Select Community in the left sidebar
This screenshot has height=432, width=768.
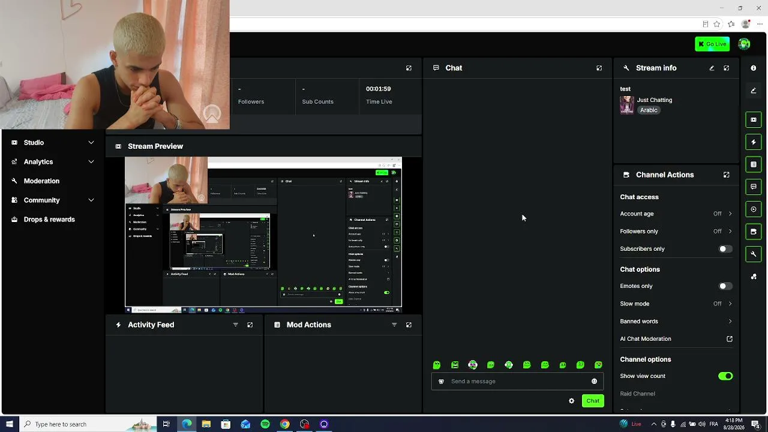[x=41, y=200]
